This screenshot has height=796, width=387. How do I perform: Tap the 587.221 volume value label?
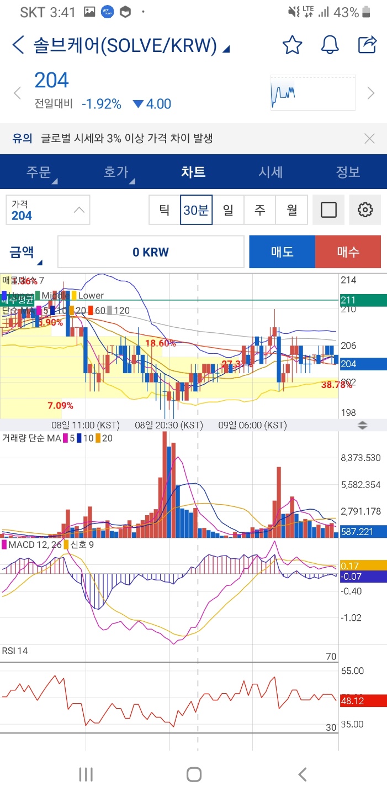coord(362,531)
